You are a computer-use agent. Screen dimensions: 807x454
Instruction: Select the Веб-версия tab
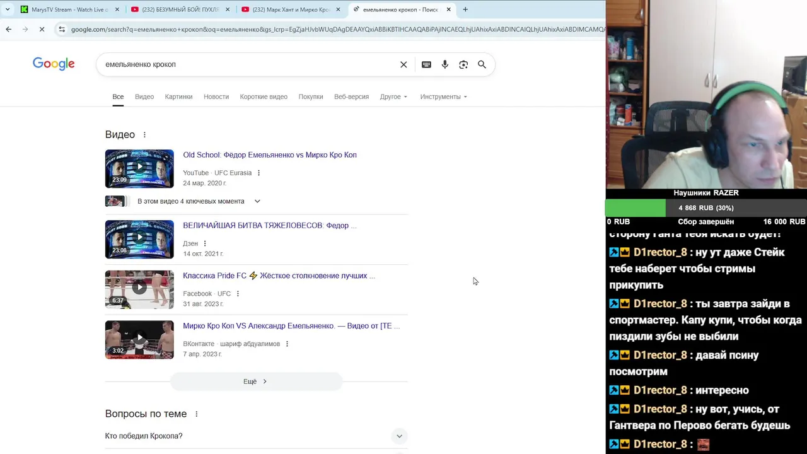tap(351, 96)
